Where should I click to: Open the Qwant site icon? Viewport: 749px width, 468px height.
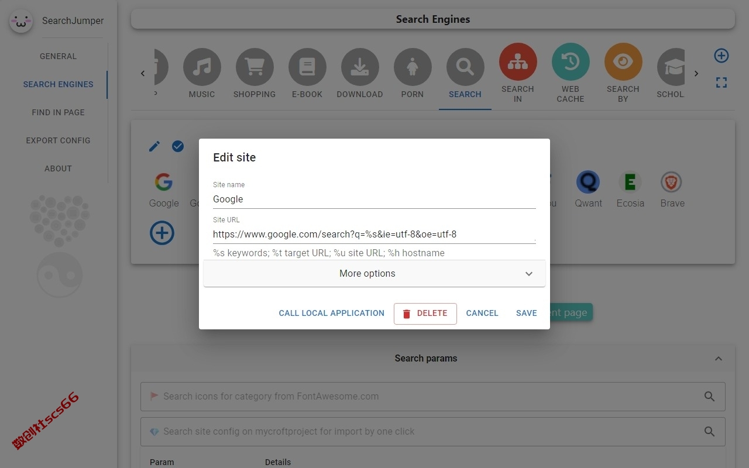click(588, 182)
